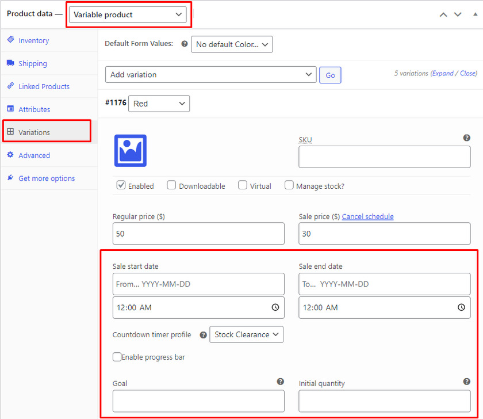Screen dimensions: 483x419
Task: Click the Variations grid icon
Action: [x=10, y=132]
